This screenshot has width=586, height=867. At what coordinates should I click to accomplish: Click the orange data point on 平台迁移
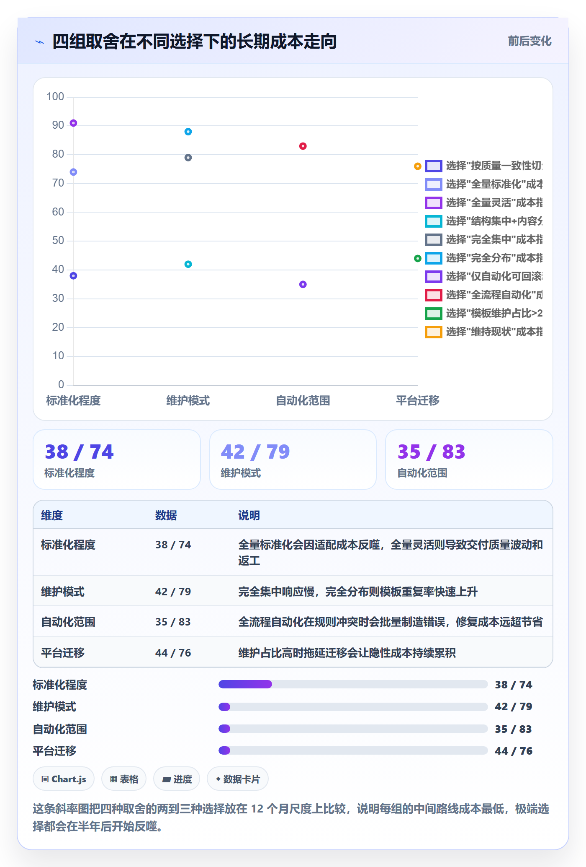tap(418, 166)
